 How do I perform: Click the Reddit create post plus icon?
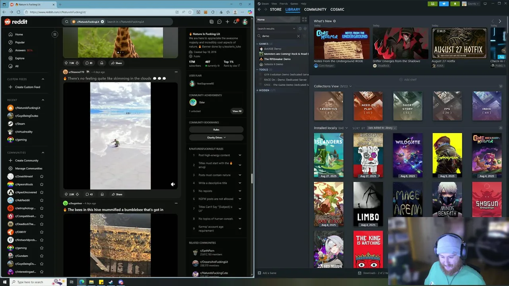pyautogui.click(x=227, y=22)
